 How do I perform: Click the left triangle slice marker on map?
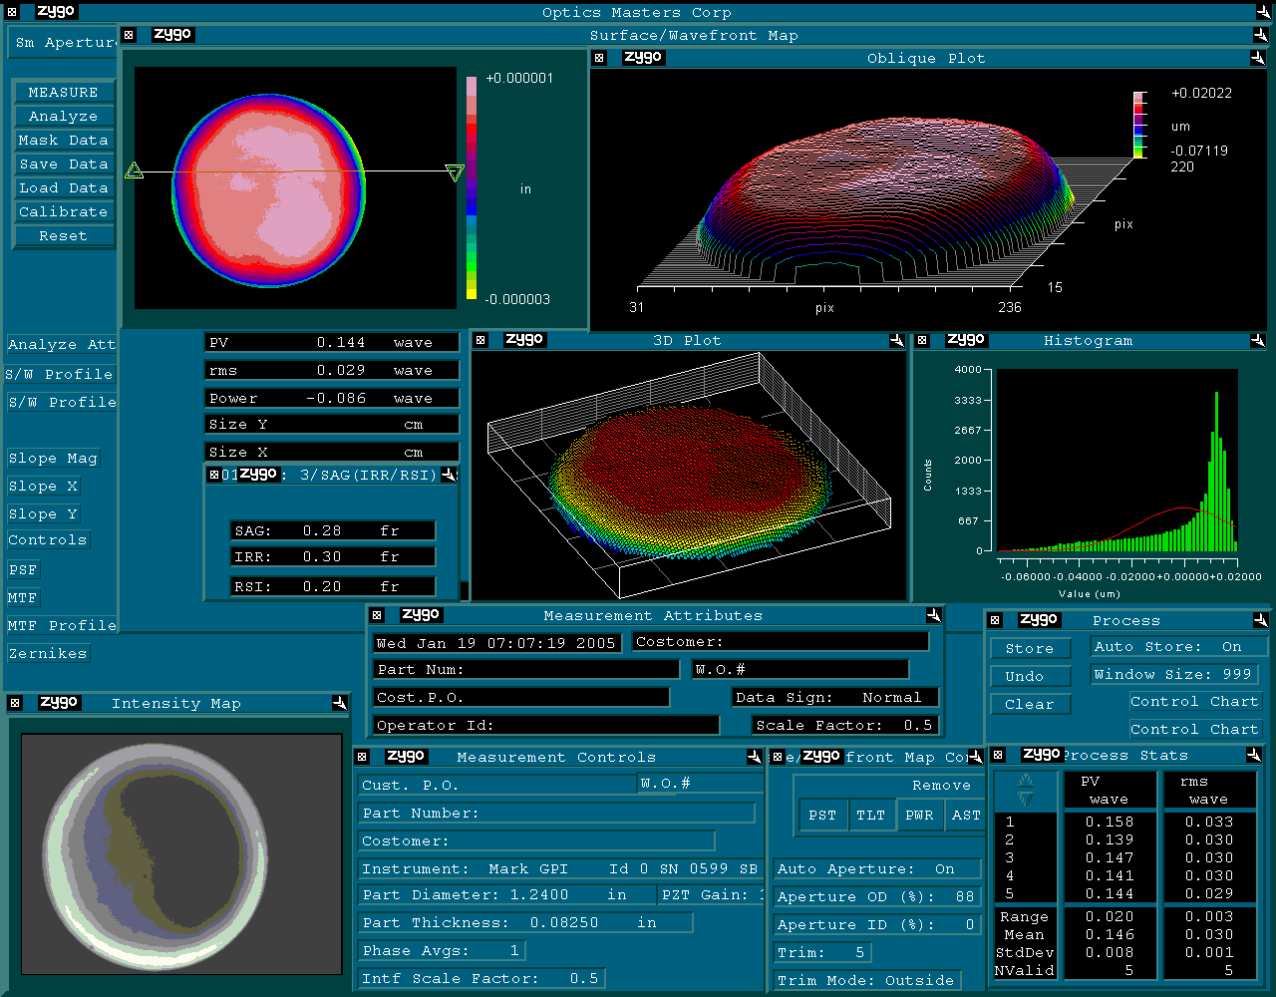click(x=135, y=171)
